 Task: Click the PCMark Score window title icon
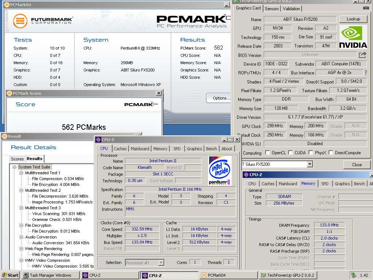[9, 93]
